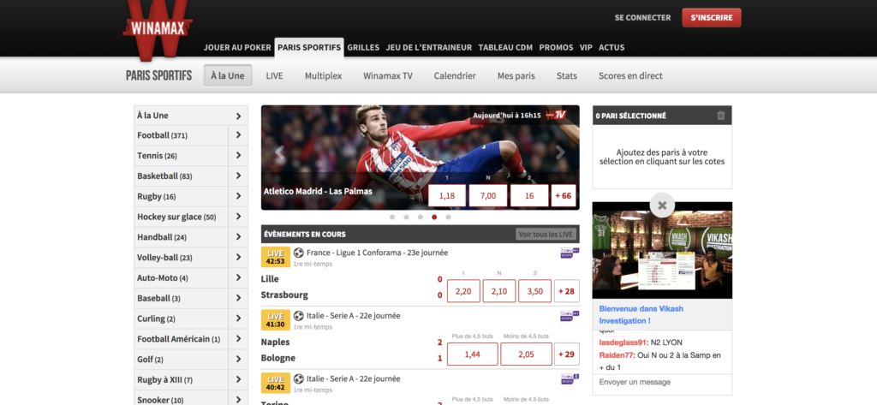Switch to the Multiplex tab
Image resolution: width=877 pixels, height=405 pixels.
point(323,75)
